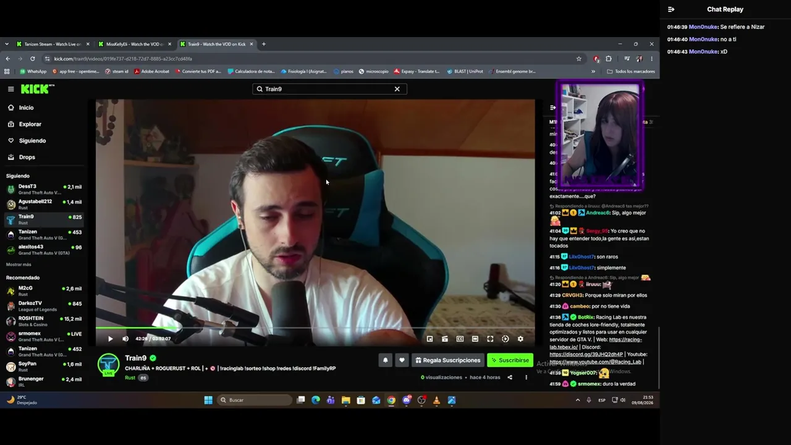791x445 pixels.
Task: Mute the video volume
Action: click(125, 339)
